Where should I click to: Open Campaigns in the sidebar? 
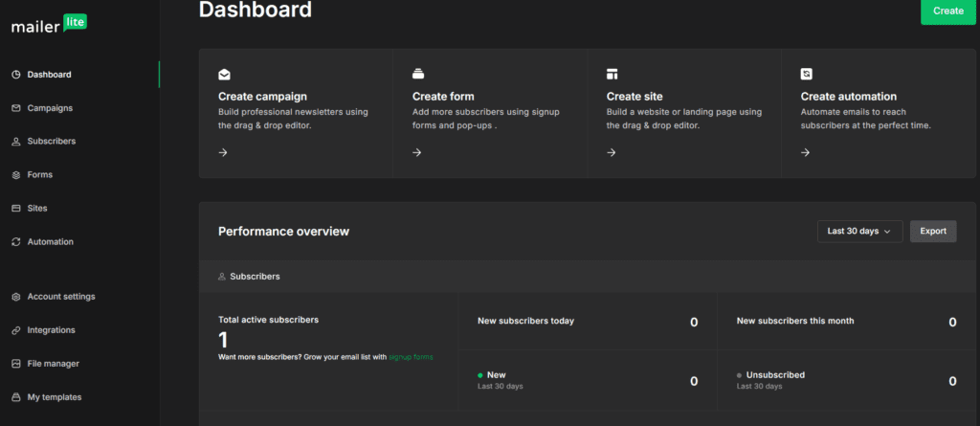tap(49, 108)
